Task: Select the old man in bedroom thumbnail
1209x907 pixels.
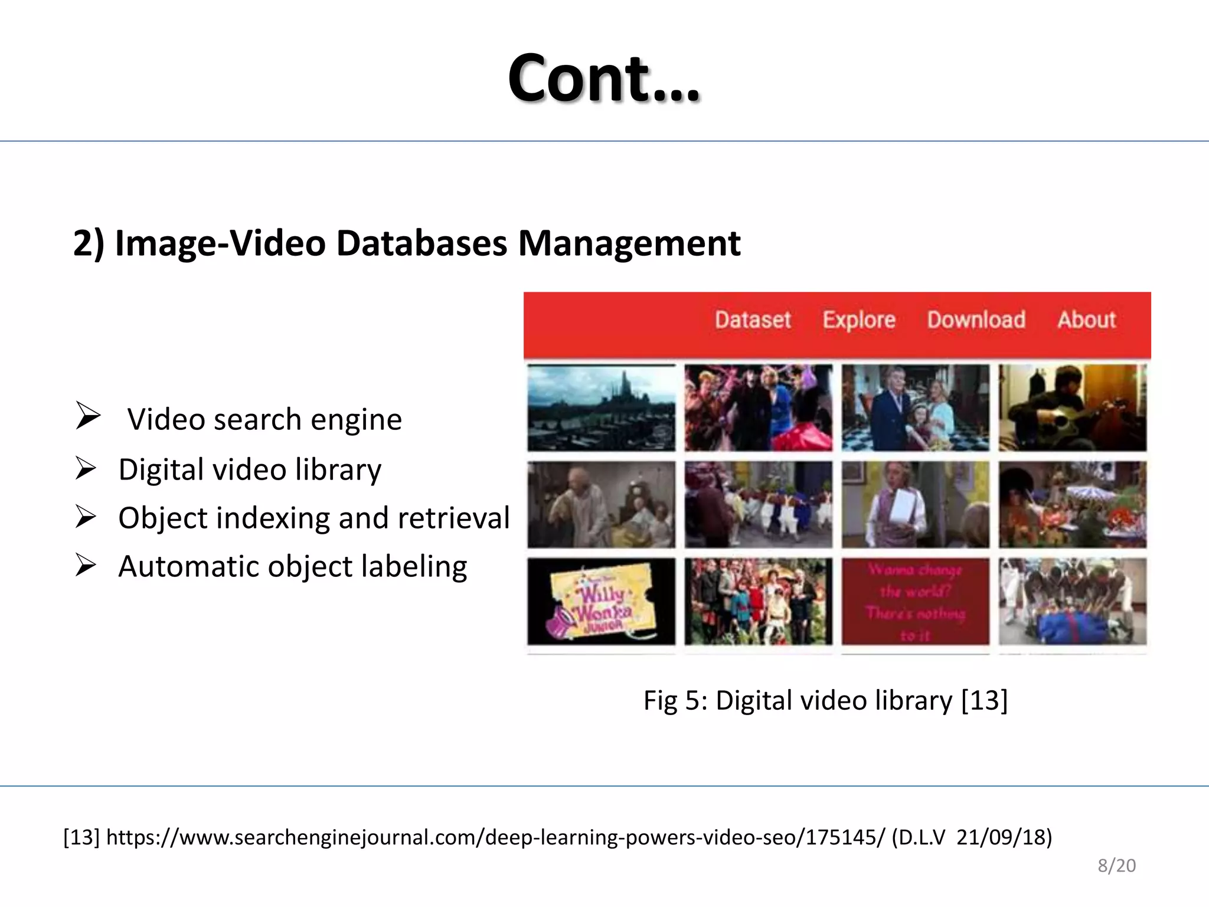Action: pyautogui.click(x=601, y=505)
